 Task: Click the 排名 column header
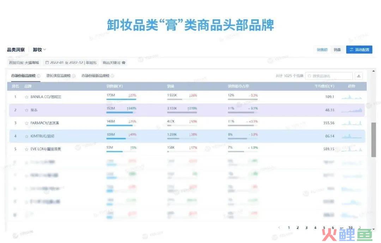(x=15, y=86)
